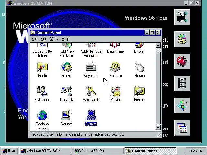Maximize the Control Panel window
This screenshot has height=155, width=207.
[152, 32]
